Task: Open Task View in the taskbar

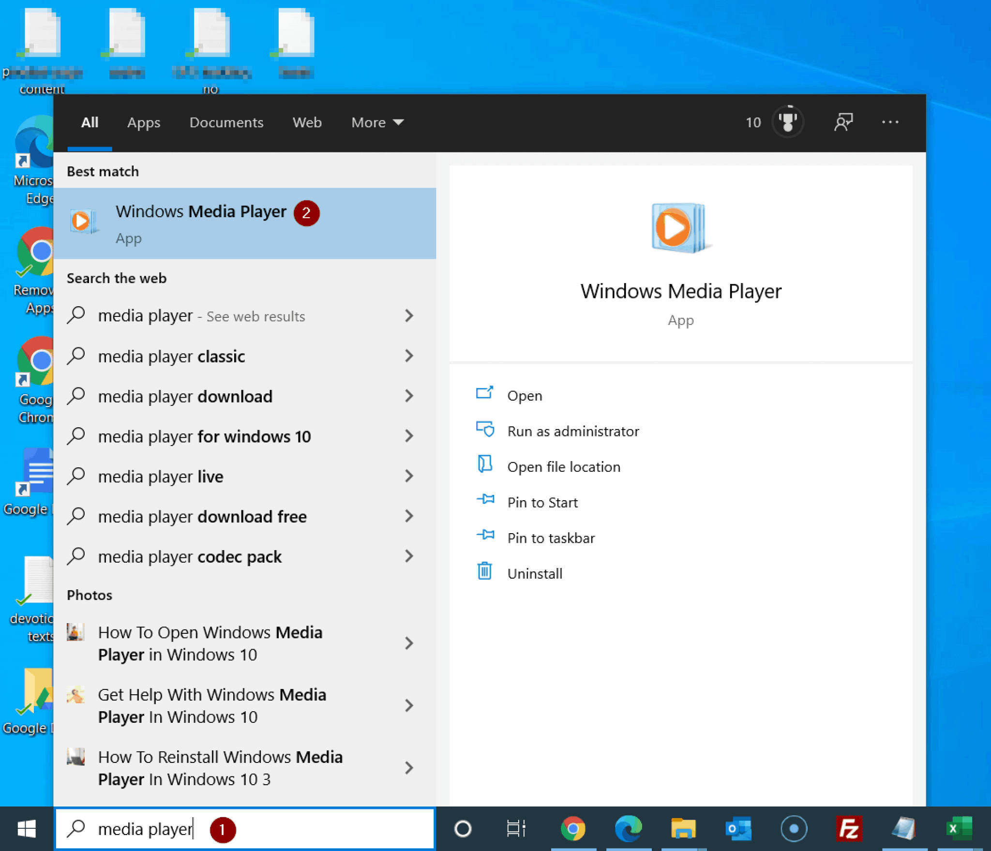Action: pyautogui.click(x=515, y=829)
